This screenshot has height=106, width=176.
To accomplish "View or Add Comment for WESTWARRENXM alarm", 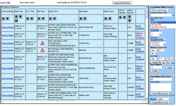I will [140, 68].
